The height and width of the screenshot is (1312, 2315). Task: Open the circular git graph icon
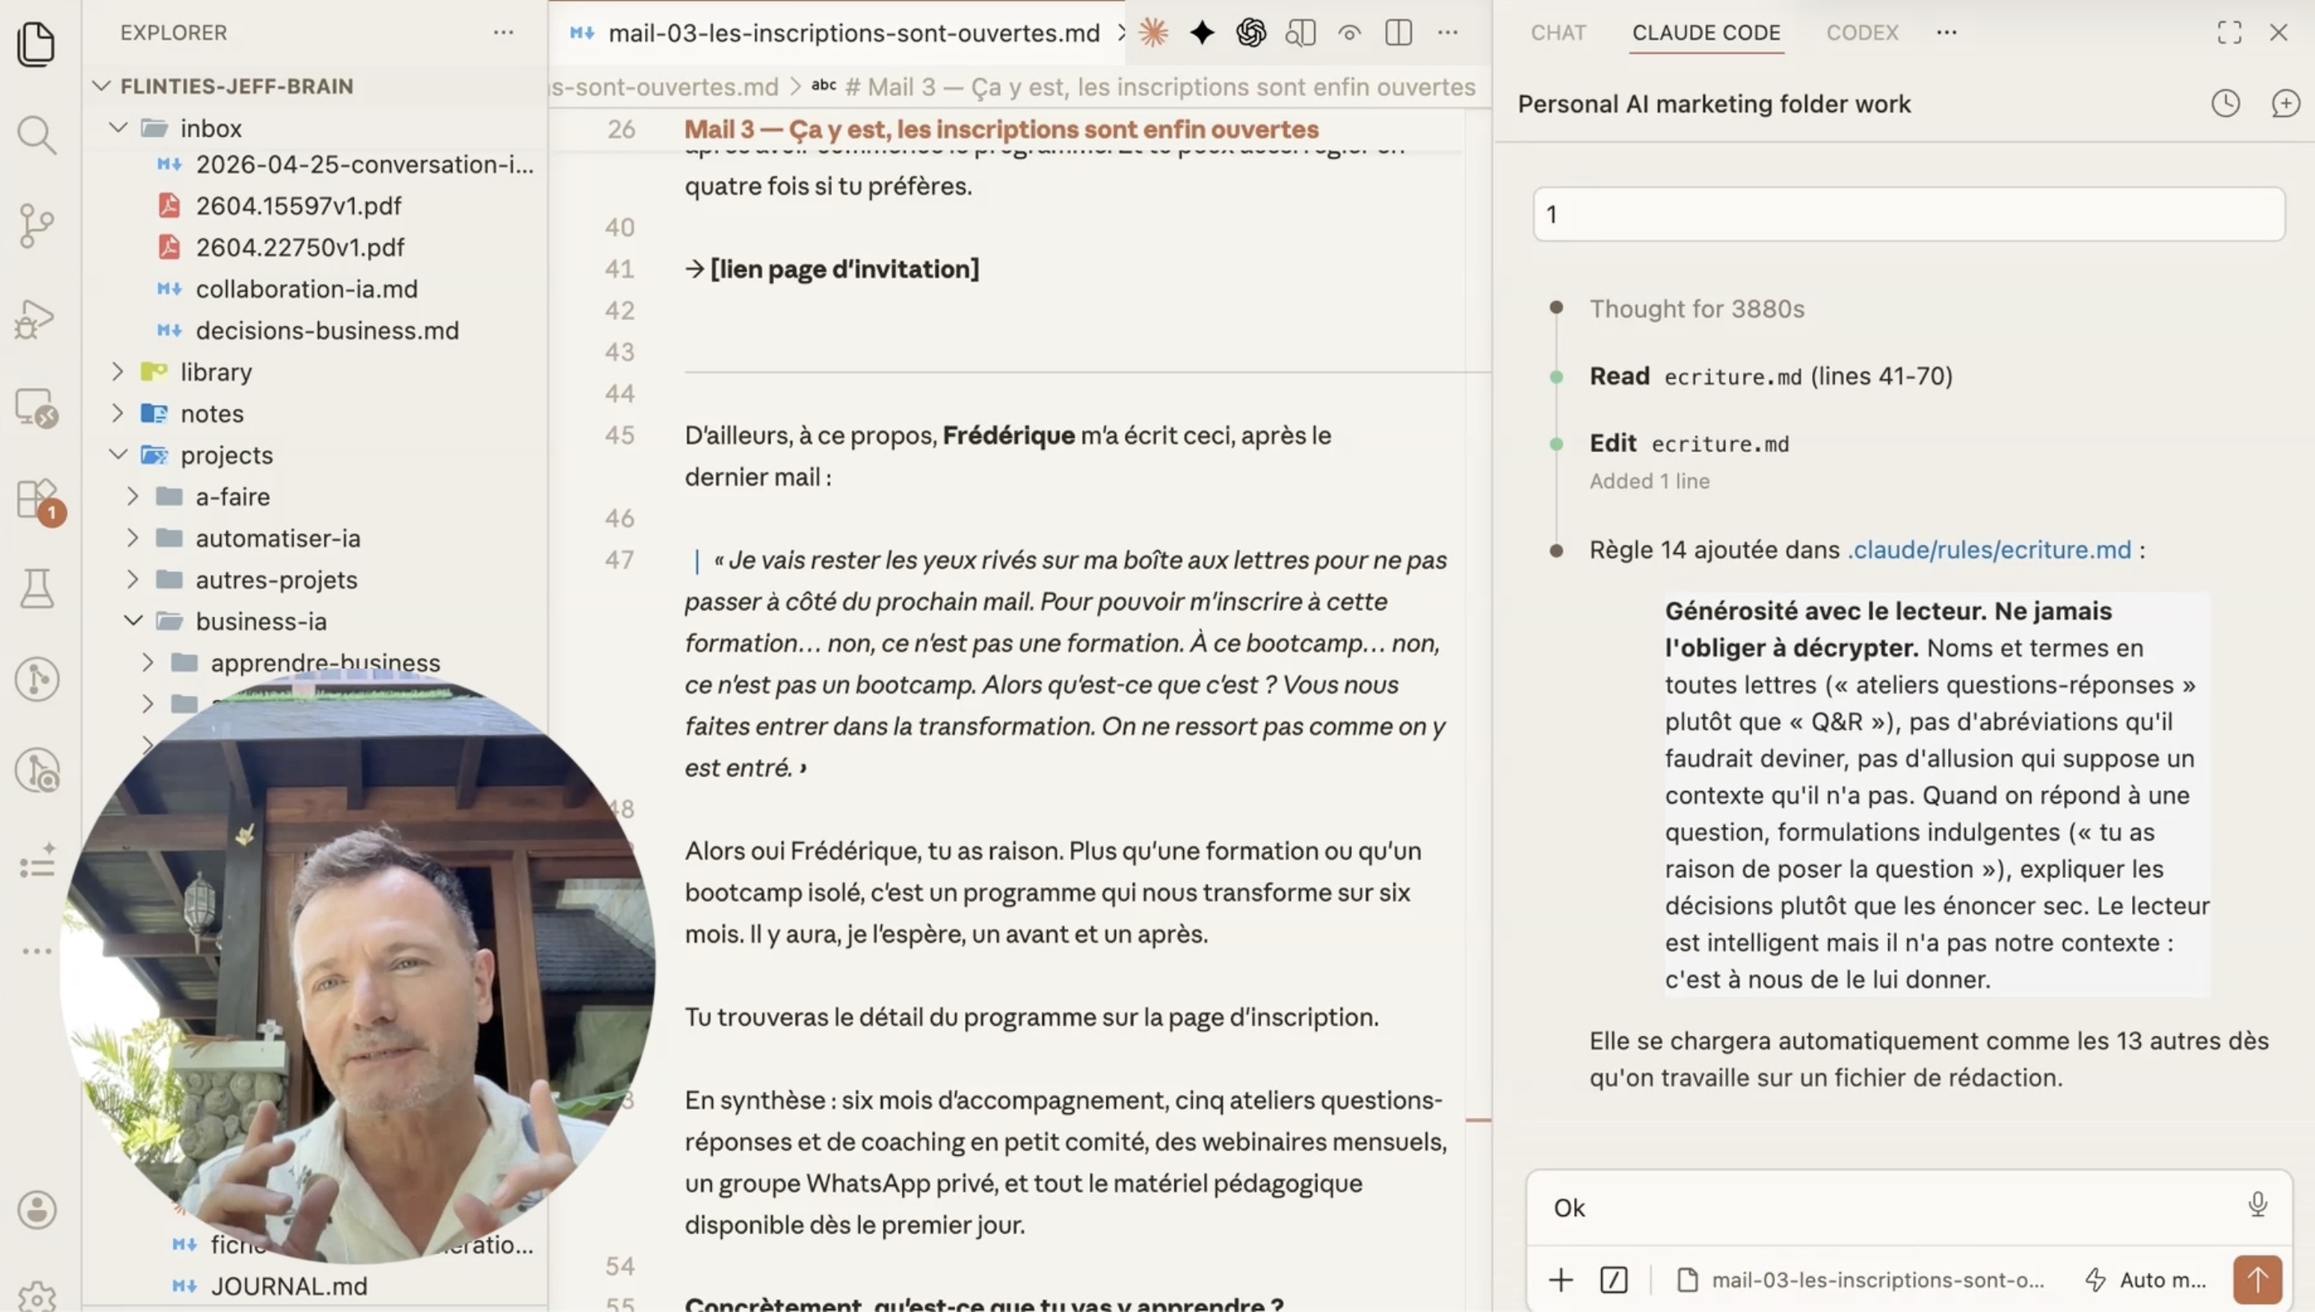(x=37, y=679)
